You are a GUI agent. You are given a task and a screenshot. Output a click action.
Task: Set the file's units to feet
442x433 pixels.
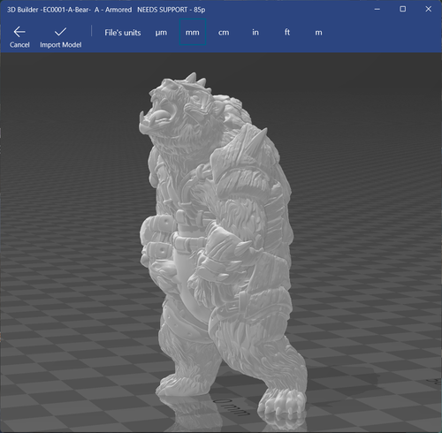coord(287,32)
